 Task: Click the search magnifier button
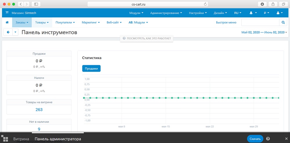283,22
